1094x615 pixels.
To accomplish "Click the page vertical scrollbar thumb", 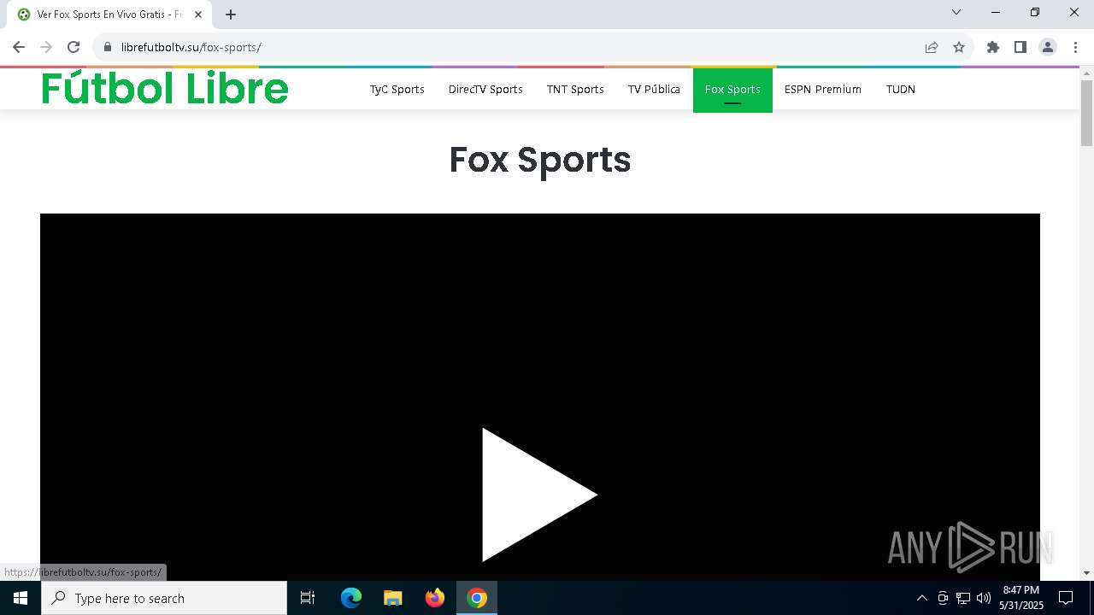I will tap(1087, 113).
